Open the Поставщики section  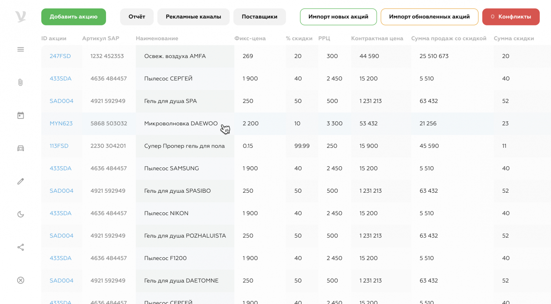(x=259, y=17)
